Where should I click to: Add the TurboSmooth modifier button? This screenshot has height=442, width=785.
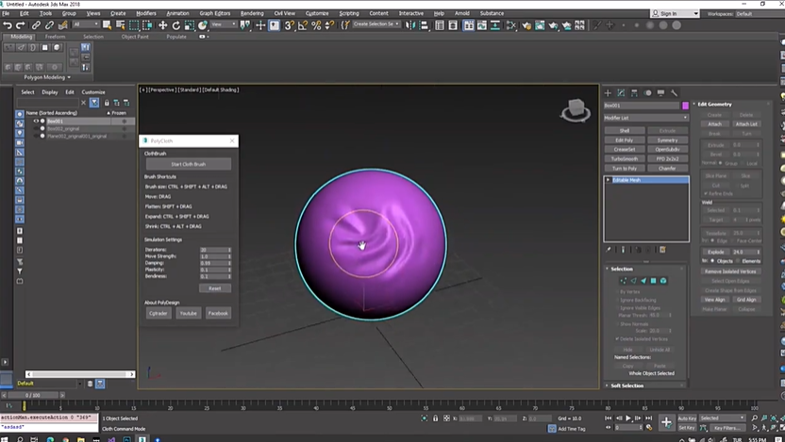pos(625,159)
